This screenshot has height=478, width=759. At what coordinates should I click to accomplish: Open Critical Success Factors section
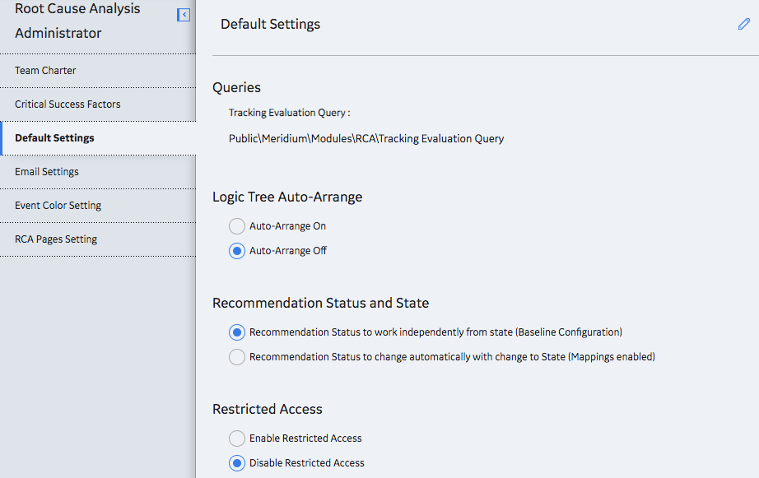(x=98, y=104)
